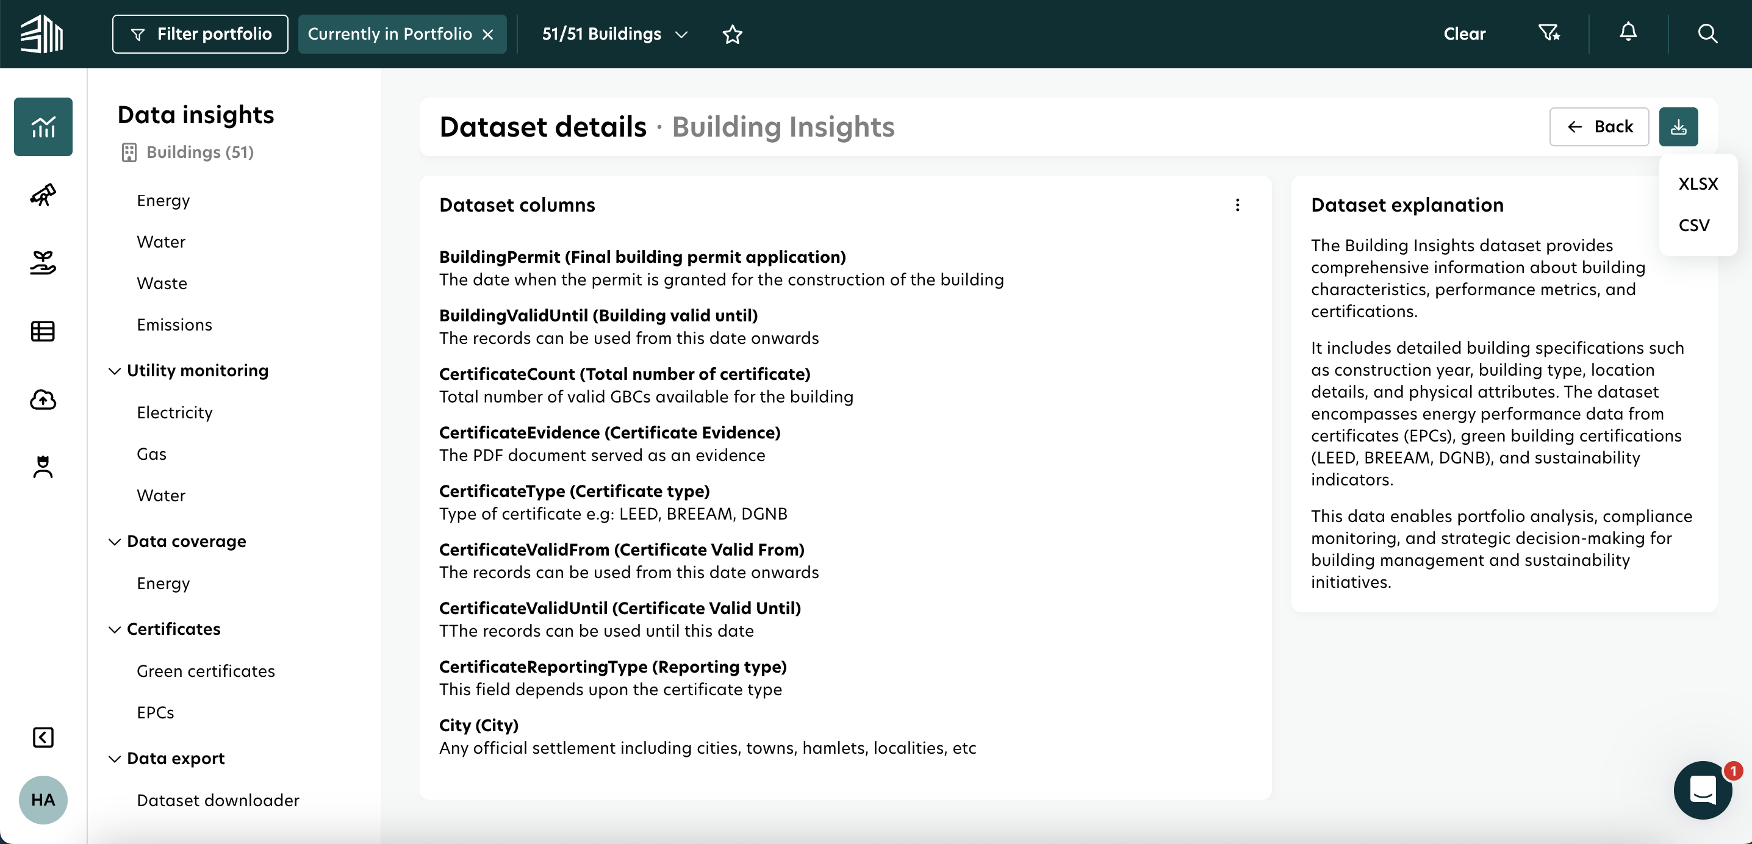1752x844 pixels.
Task: Click the Clear button in top bar
Action: pyautogui.click(x=1465, y=33)
